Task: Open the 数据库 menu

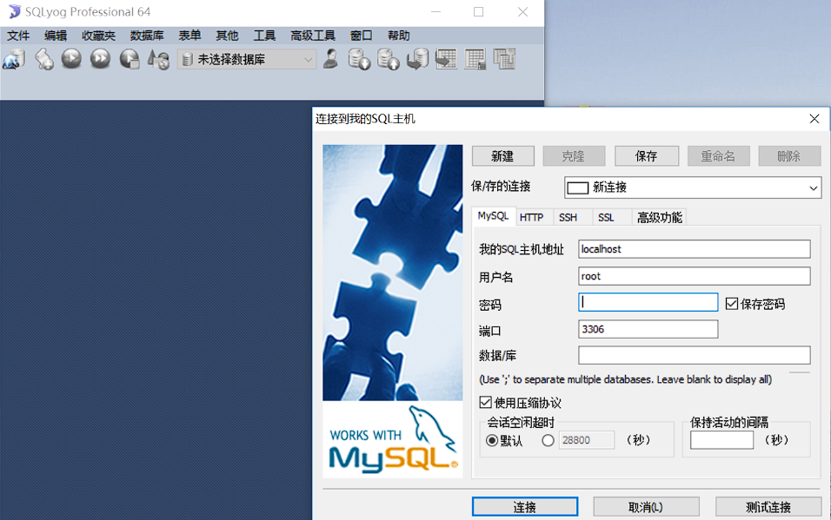Action: (x=147, y=36)
